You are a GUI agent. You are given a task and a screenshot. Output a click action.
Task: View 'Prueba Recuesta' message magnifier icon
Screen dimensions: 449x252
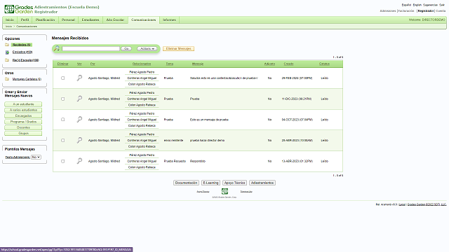click(x=79, y=161)
